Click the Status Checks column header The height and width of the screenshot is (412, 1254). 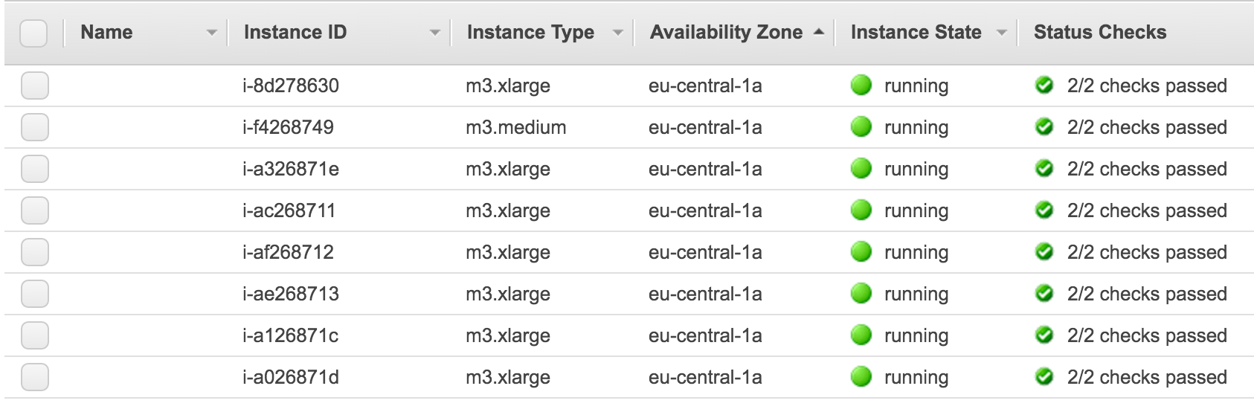pyautogui.click(x=1099, y=33)
